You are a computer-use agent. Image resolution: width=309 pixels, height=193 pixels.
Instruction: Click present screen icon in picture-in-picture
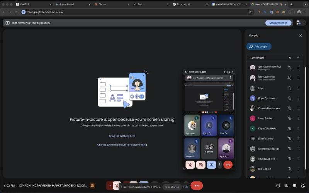click(x=211, y=165)
